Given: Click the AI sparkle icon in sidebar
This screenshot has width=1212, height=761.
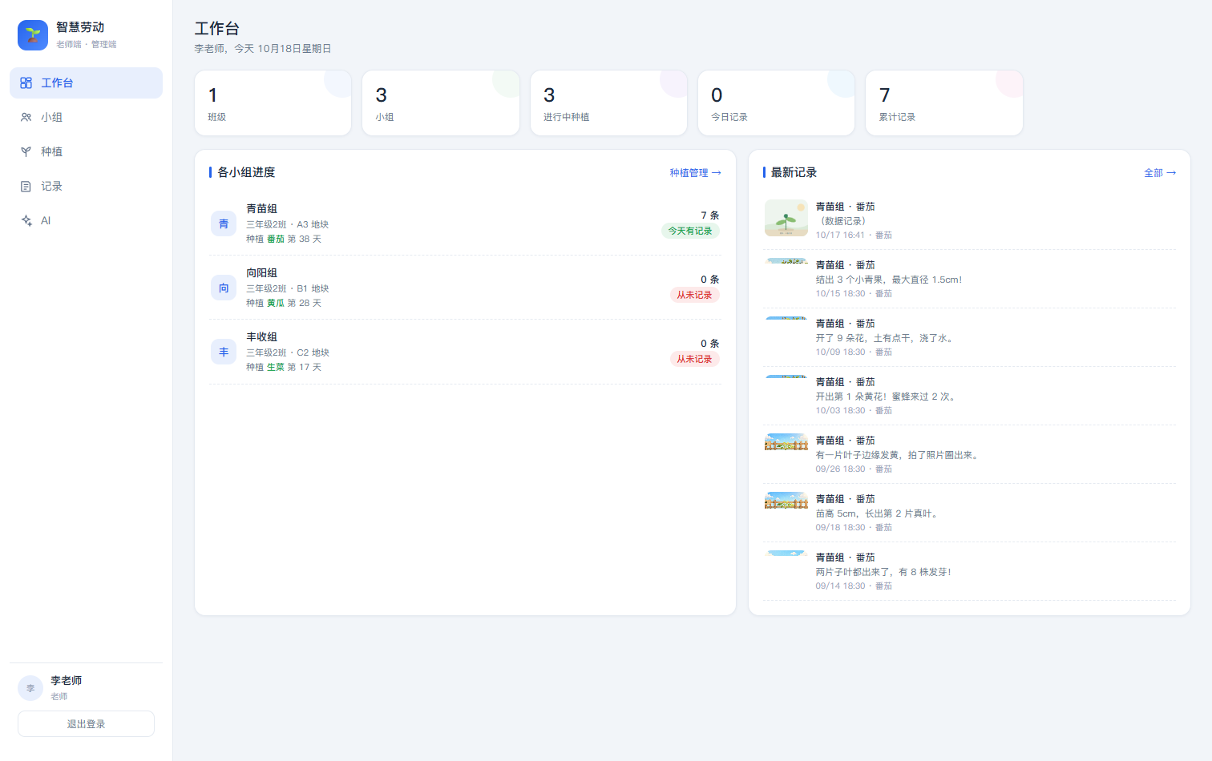Looking at the screenshot, I should [26, 221].
